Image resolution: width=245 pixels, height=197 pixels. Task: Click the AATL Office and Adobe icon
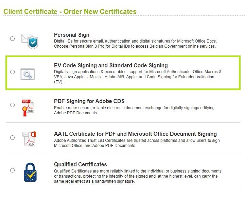click(x=29, y=139)
